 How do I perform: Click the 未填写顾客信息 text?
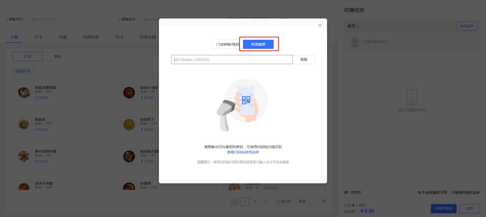tap(375, 42)
